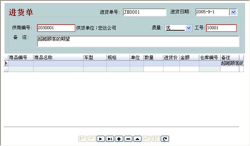Screen dimensions: 250x146
Task: Delete current record with minus button
Action: [x=128, y=139]
